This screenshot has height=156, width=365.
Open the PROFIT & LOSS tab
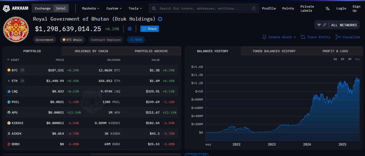point(335,51)
